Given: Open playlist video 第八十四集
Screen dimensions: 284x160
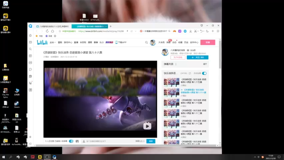Looking at the screenshot, I should click(x=185, y=103).
